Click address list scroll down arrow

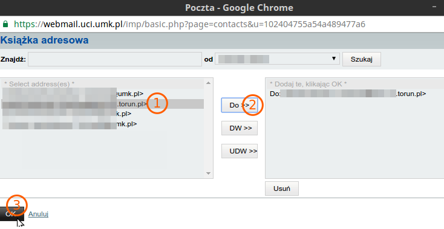pos(209,173)
